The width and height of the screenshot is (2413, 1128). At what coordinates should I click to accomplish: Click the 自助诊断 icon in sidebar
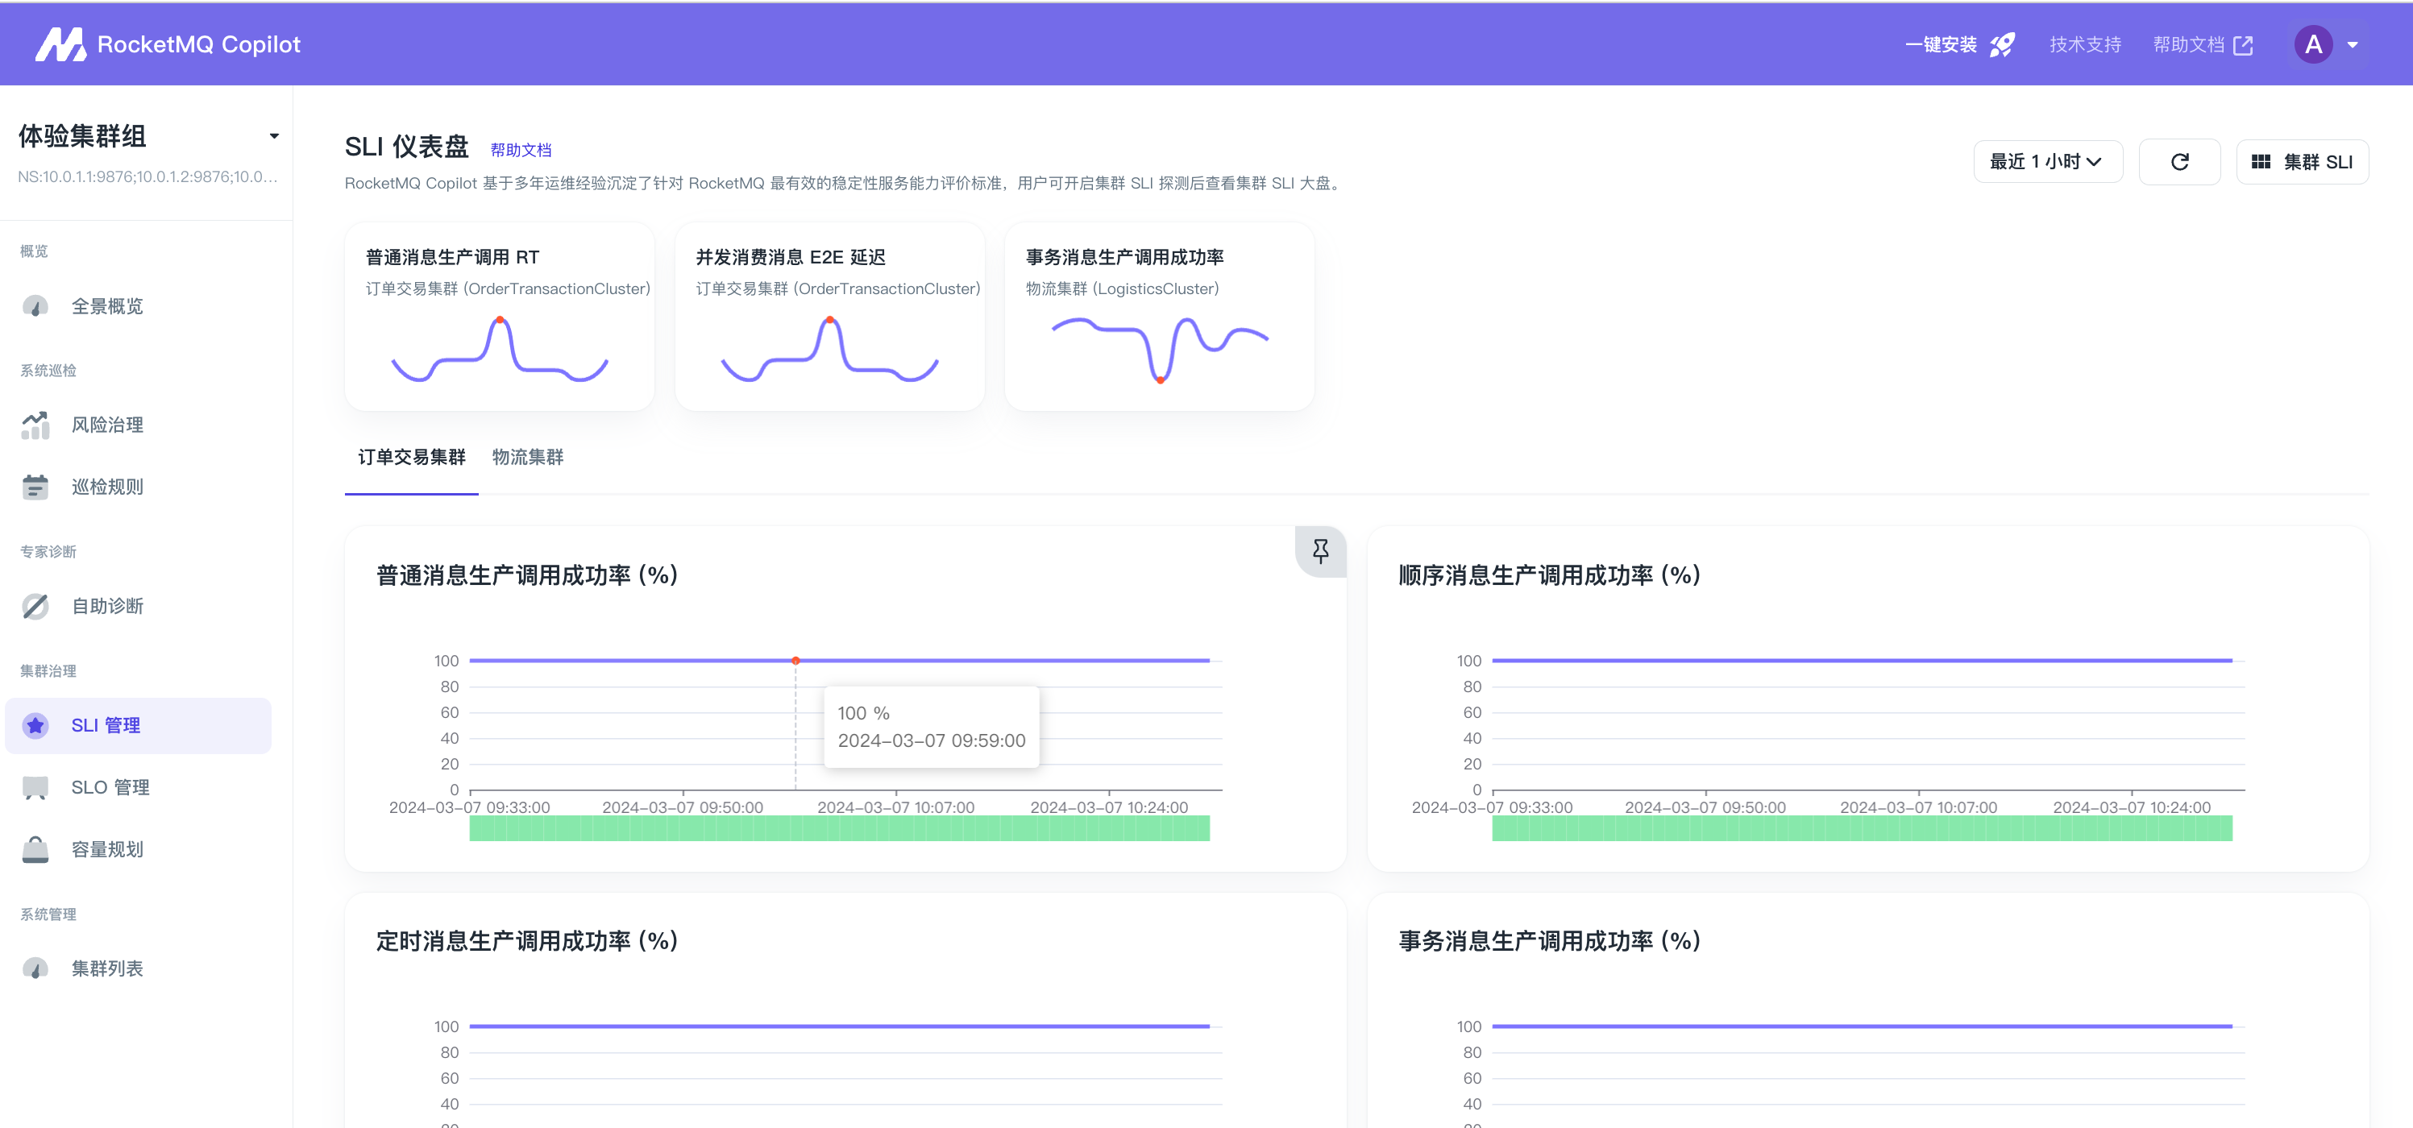35,607
